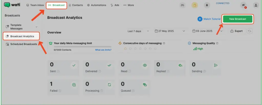The width and height of the screenshot is (262, 105).
Task: Click the Delivered double-check icon
Action: tap(109, 65)
